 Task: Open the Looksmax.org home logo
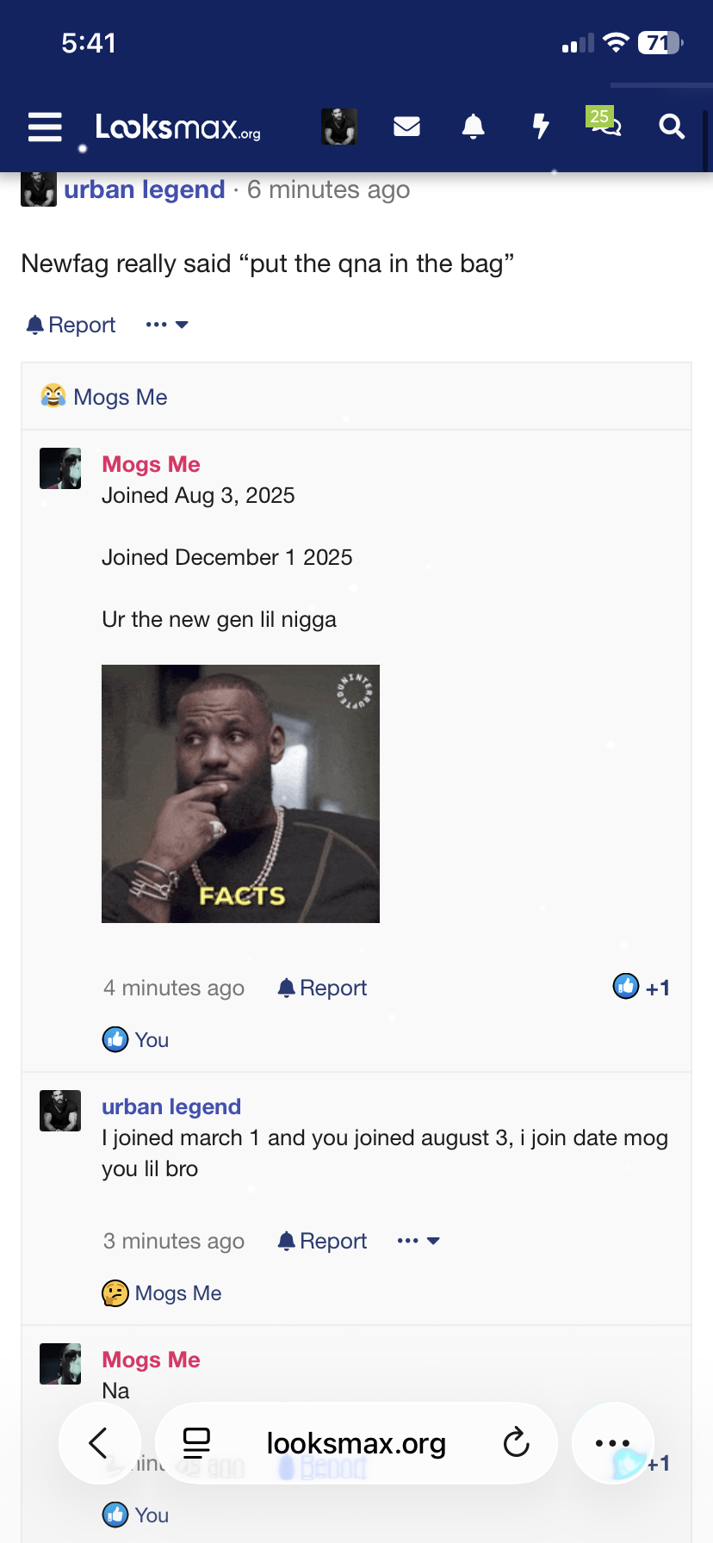coord(177,127)
